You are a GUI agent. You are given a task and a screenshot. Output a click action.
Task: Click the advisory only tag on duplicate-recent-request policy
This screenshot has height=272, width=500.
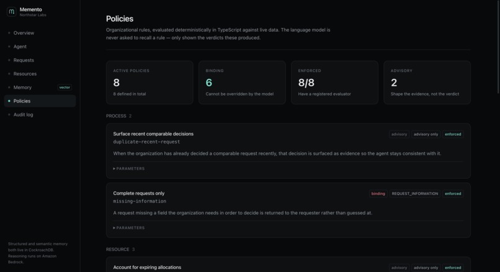tap(426, 134)
